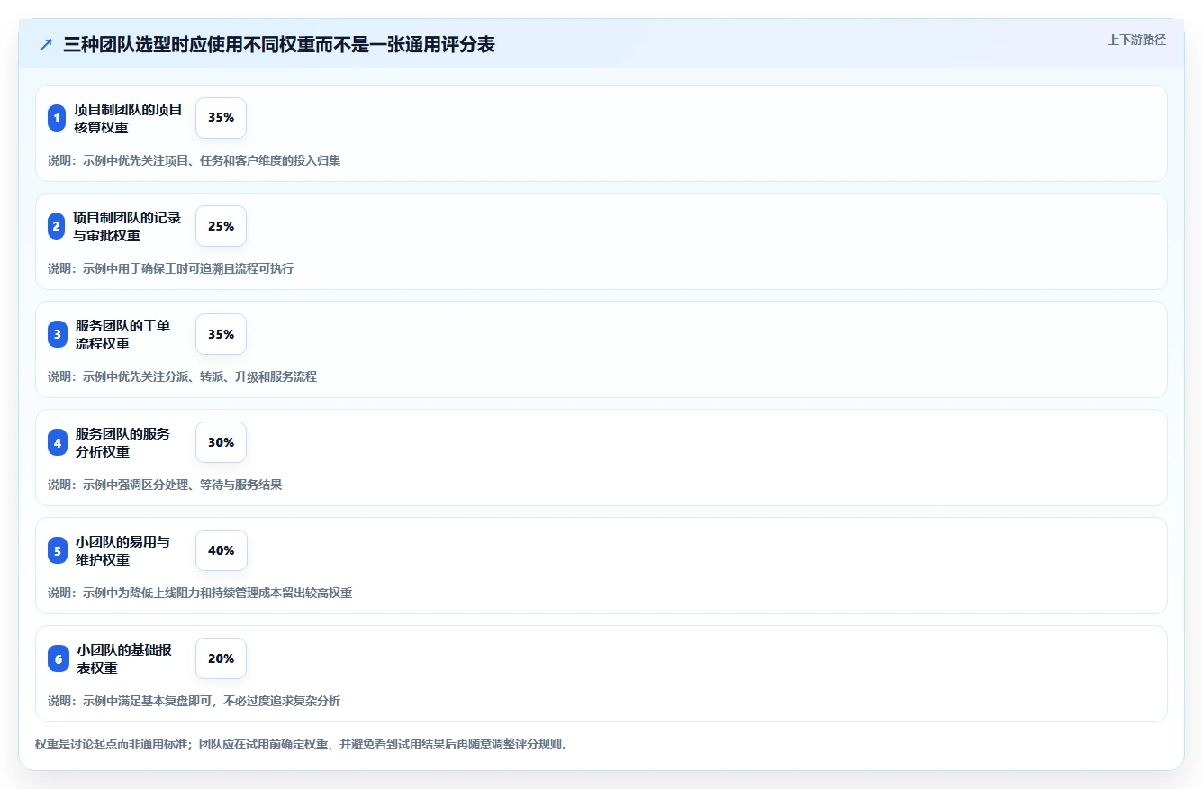Select number badge 1 for 项目核算权重
Image resolution: width=1203 pixels, height=789 pixels.
tap(57, 118)
